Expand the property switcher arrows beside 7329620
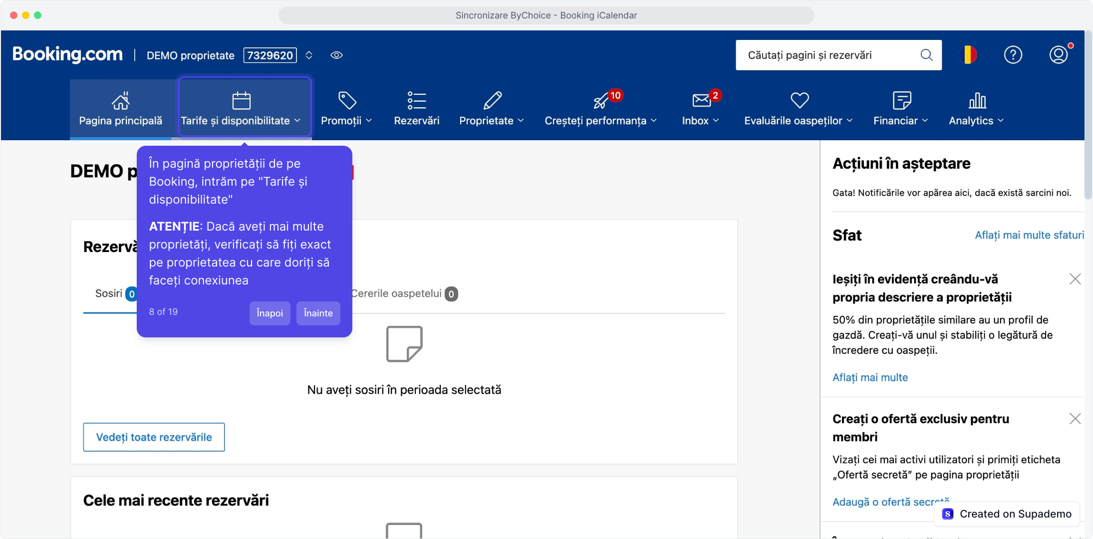Screen dimensions: 1093x539 [x=309, y=55]
